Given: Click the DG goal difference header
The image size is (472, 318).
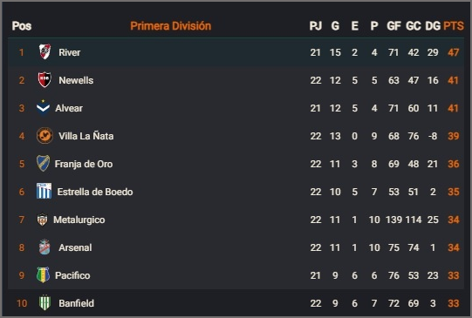Looking at the screenshot, I should [433, 26].
